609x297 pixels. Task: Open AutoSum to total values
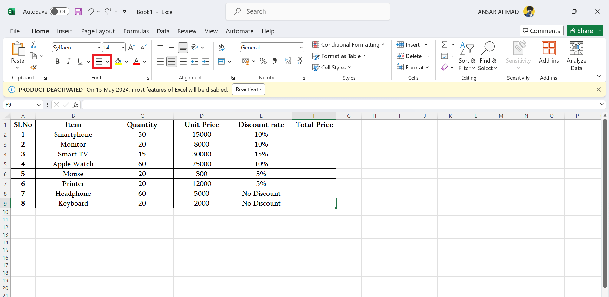tap(445, 44)
